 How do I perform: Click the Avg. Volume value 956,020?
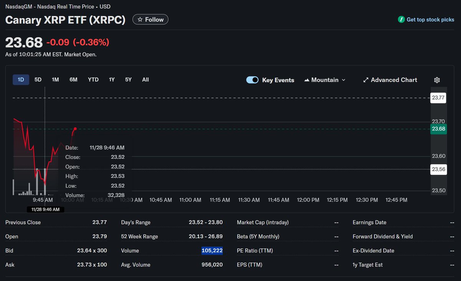coord(212,265)
